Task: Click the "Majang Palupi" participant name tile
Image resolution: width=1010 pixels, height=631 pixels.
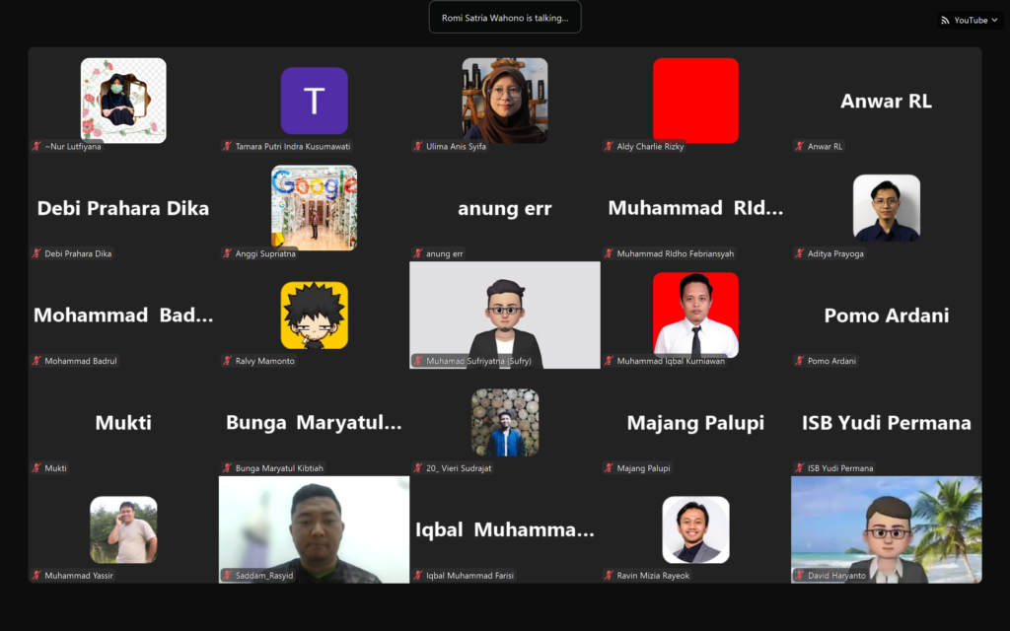Action: pyautogui.click(x=695, y=423)
